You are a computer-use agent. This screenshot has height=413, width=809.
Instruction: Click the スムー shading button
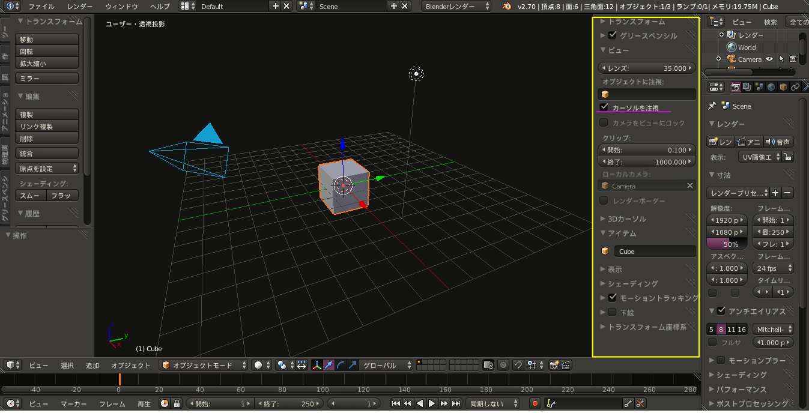(31, 196)
